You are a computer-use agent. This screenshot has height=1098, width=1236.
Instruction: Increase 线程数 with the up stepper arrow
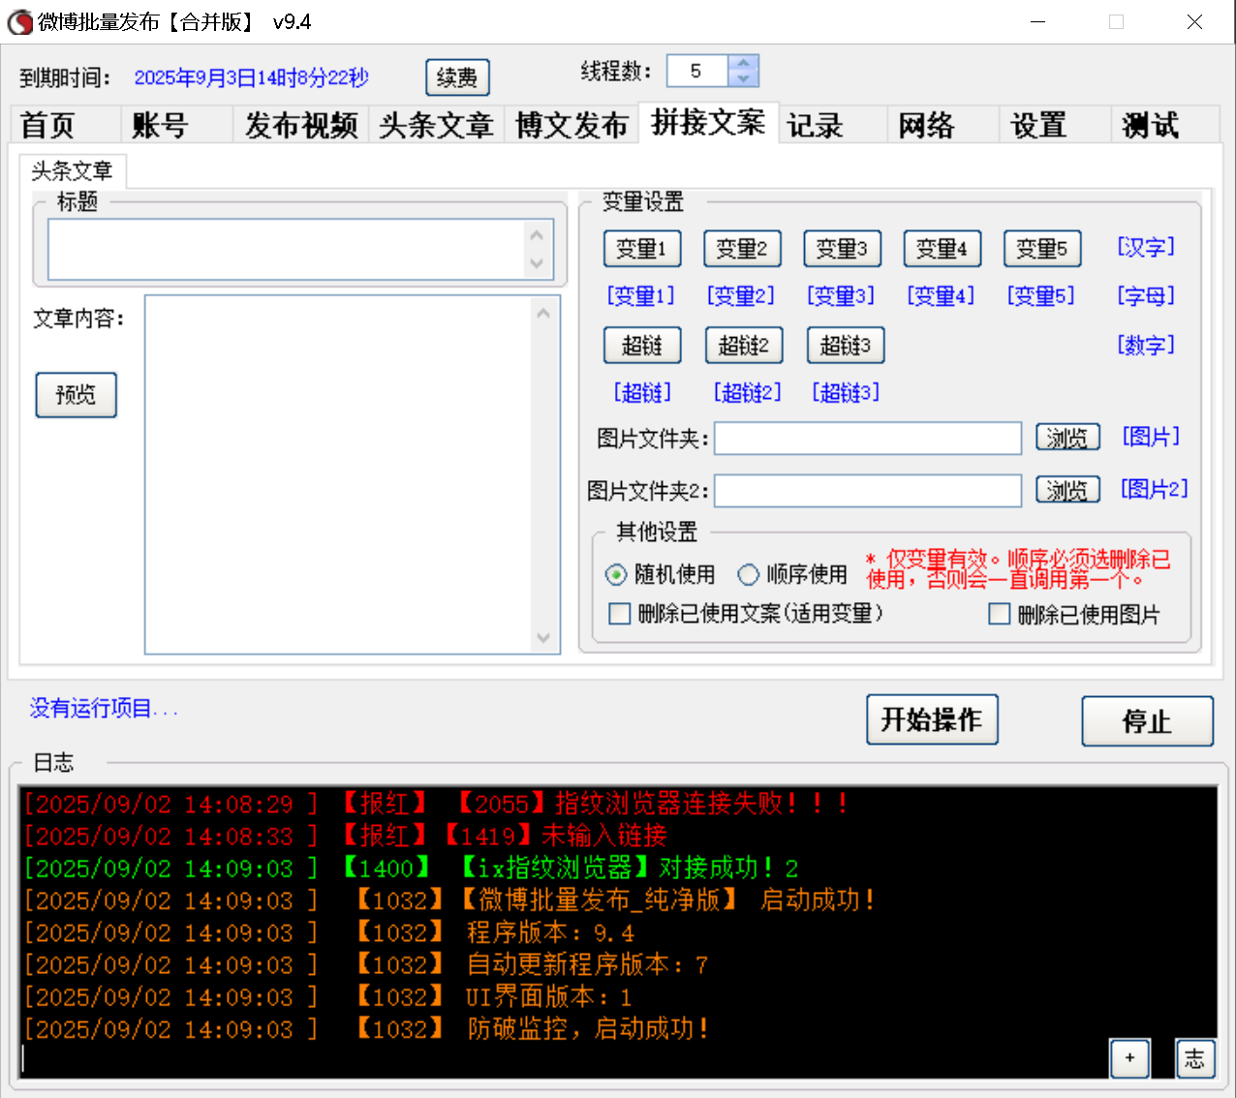click(x=743, y=63)
